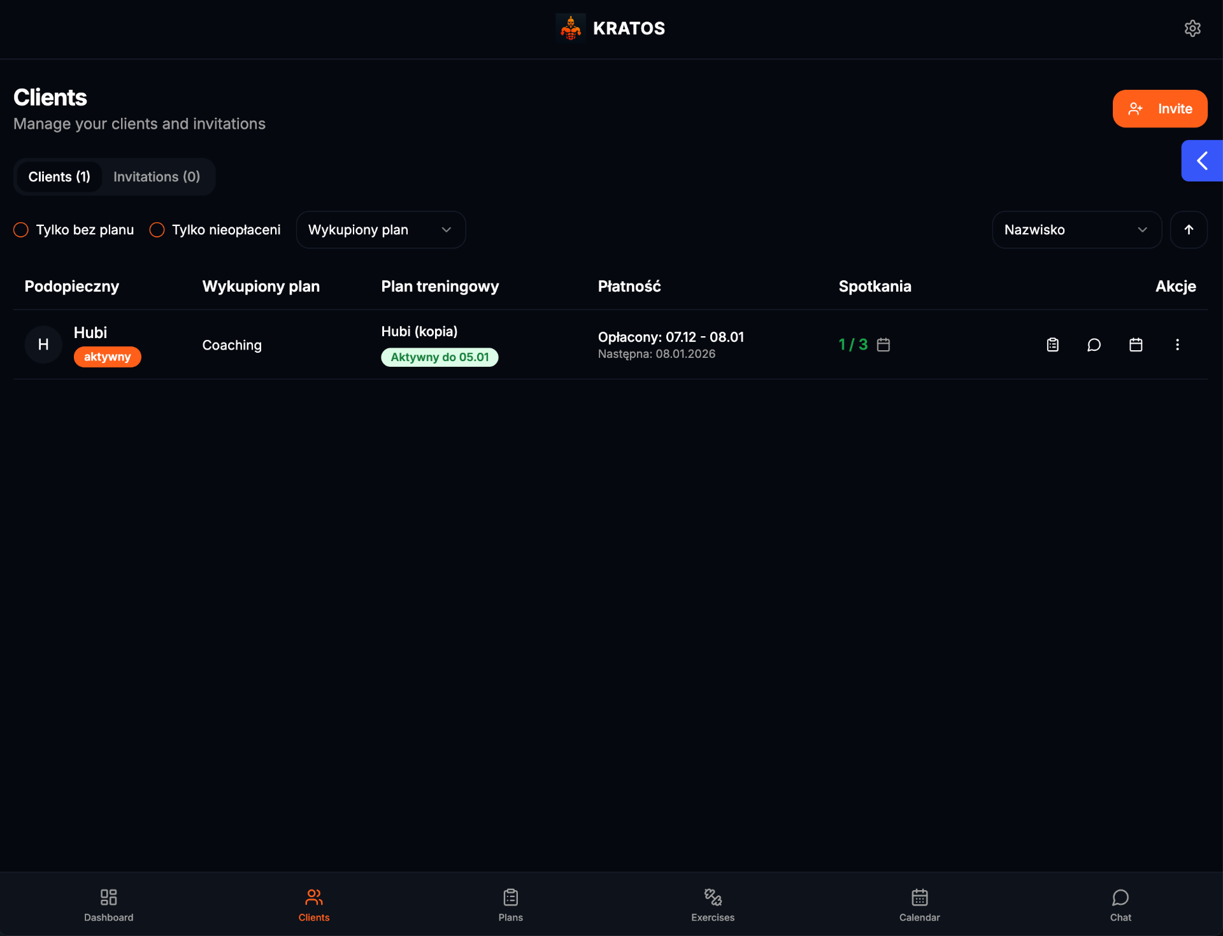Open Hubi's calendar action icon
Viewport: 1223px width, 936px height.
[1136, 344]
